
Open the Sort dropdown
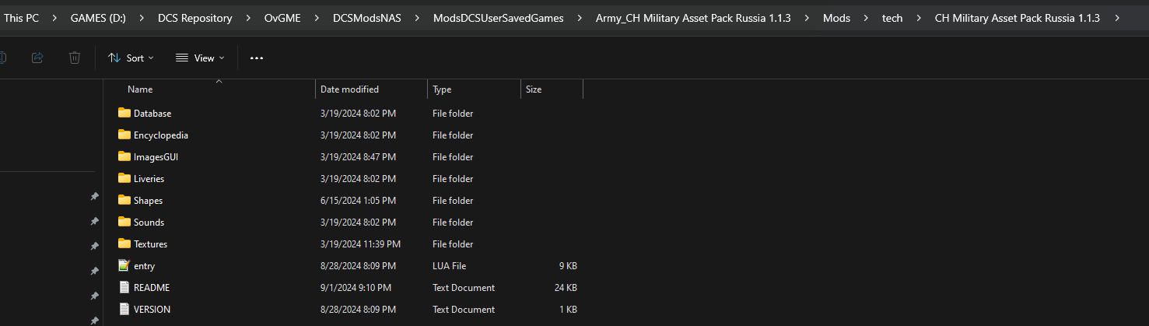131,58
